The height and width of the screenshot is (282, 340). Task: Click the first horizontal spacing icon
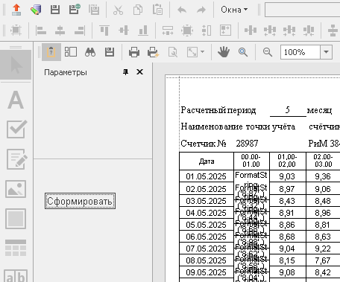click(x=251, y=31)
